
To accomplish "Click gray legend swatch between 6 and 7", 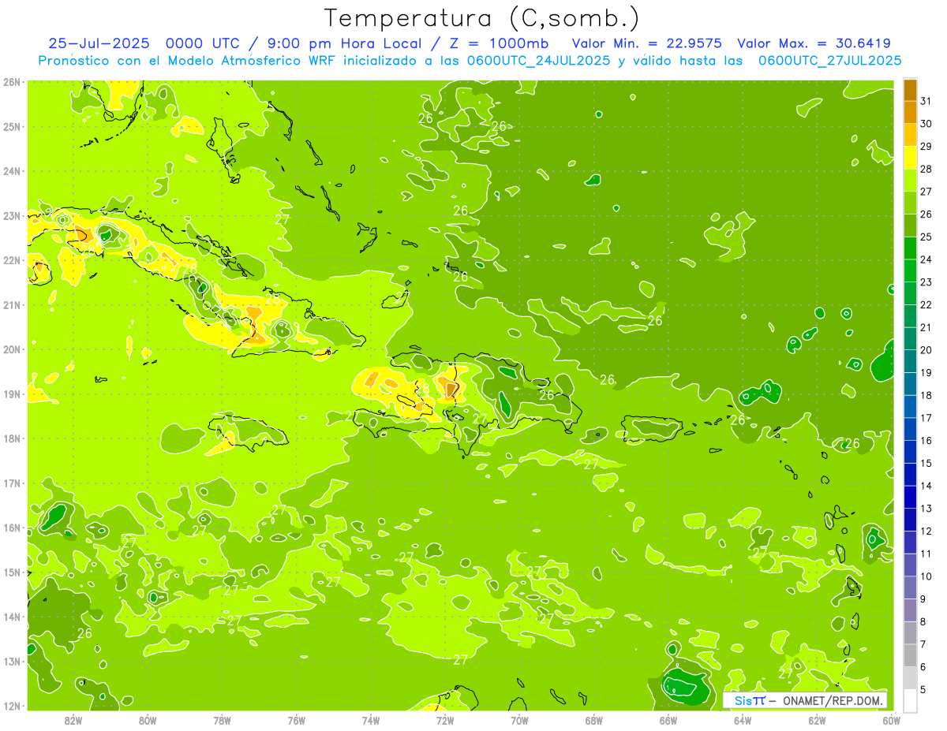I will click(x=911, y=655).
